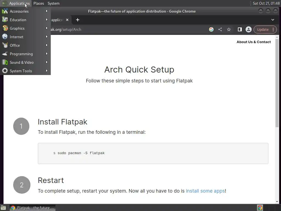Expand the Accessories submenu arrow
This screenshot has width=281, height=211.
tap(47, 11)
